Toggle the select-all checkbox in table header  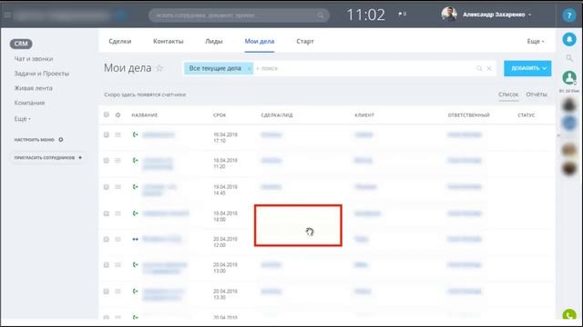[107, 114]
